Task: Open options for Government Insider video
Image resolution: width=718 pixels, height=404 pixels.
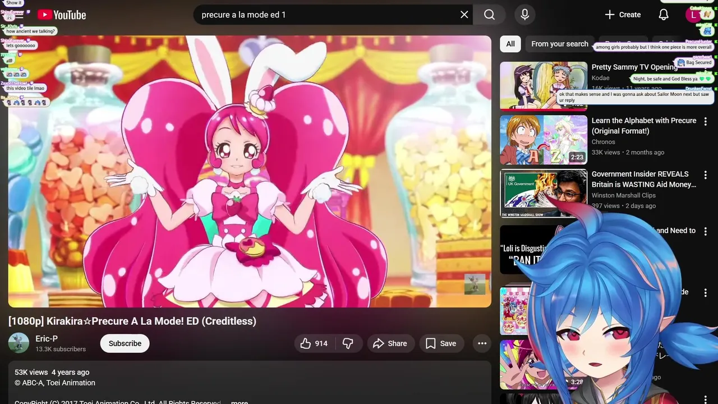Action: point(706,175)
